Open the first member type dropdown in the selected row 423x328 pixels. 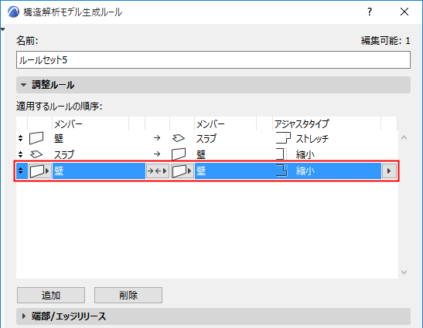tap(39, 171)
